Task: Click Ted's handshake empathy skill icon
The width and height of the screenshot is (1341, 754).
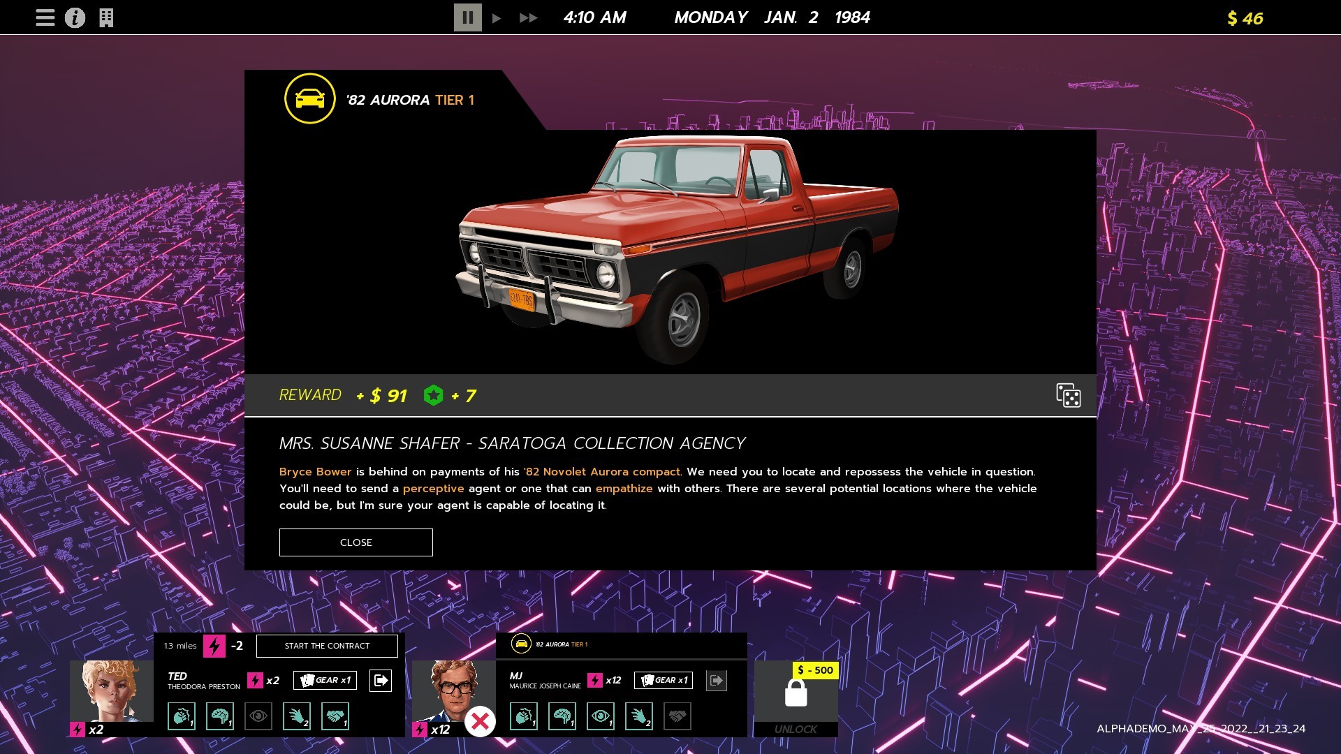Action: [335, 716]
